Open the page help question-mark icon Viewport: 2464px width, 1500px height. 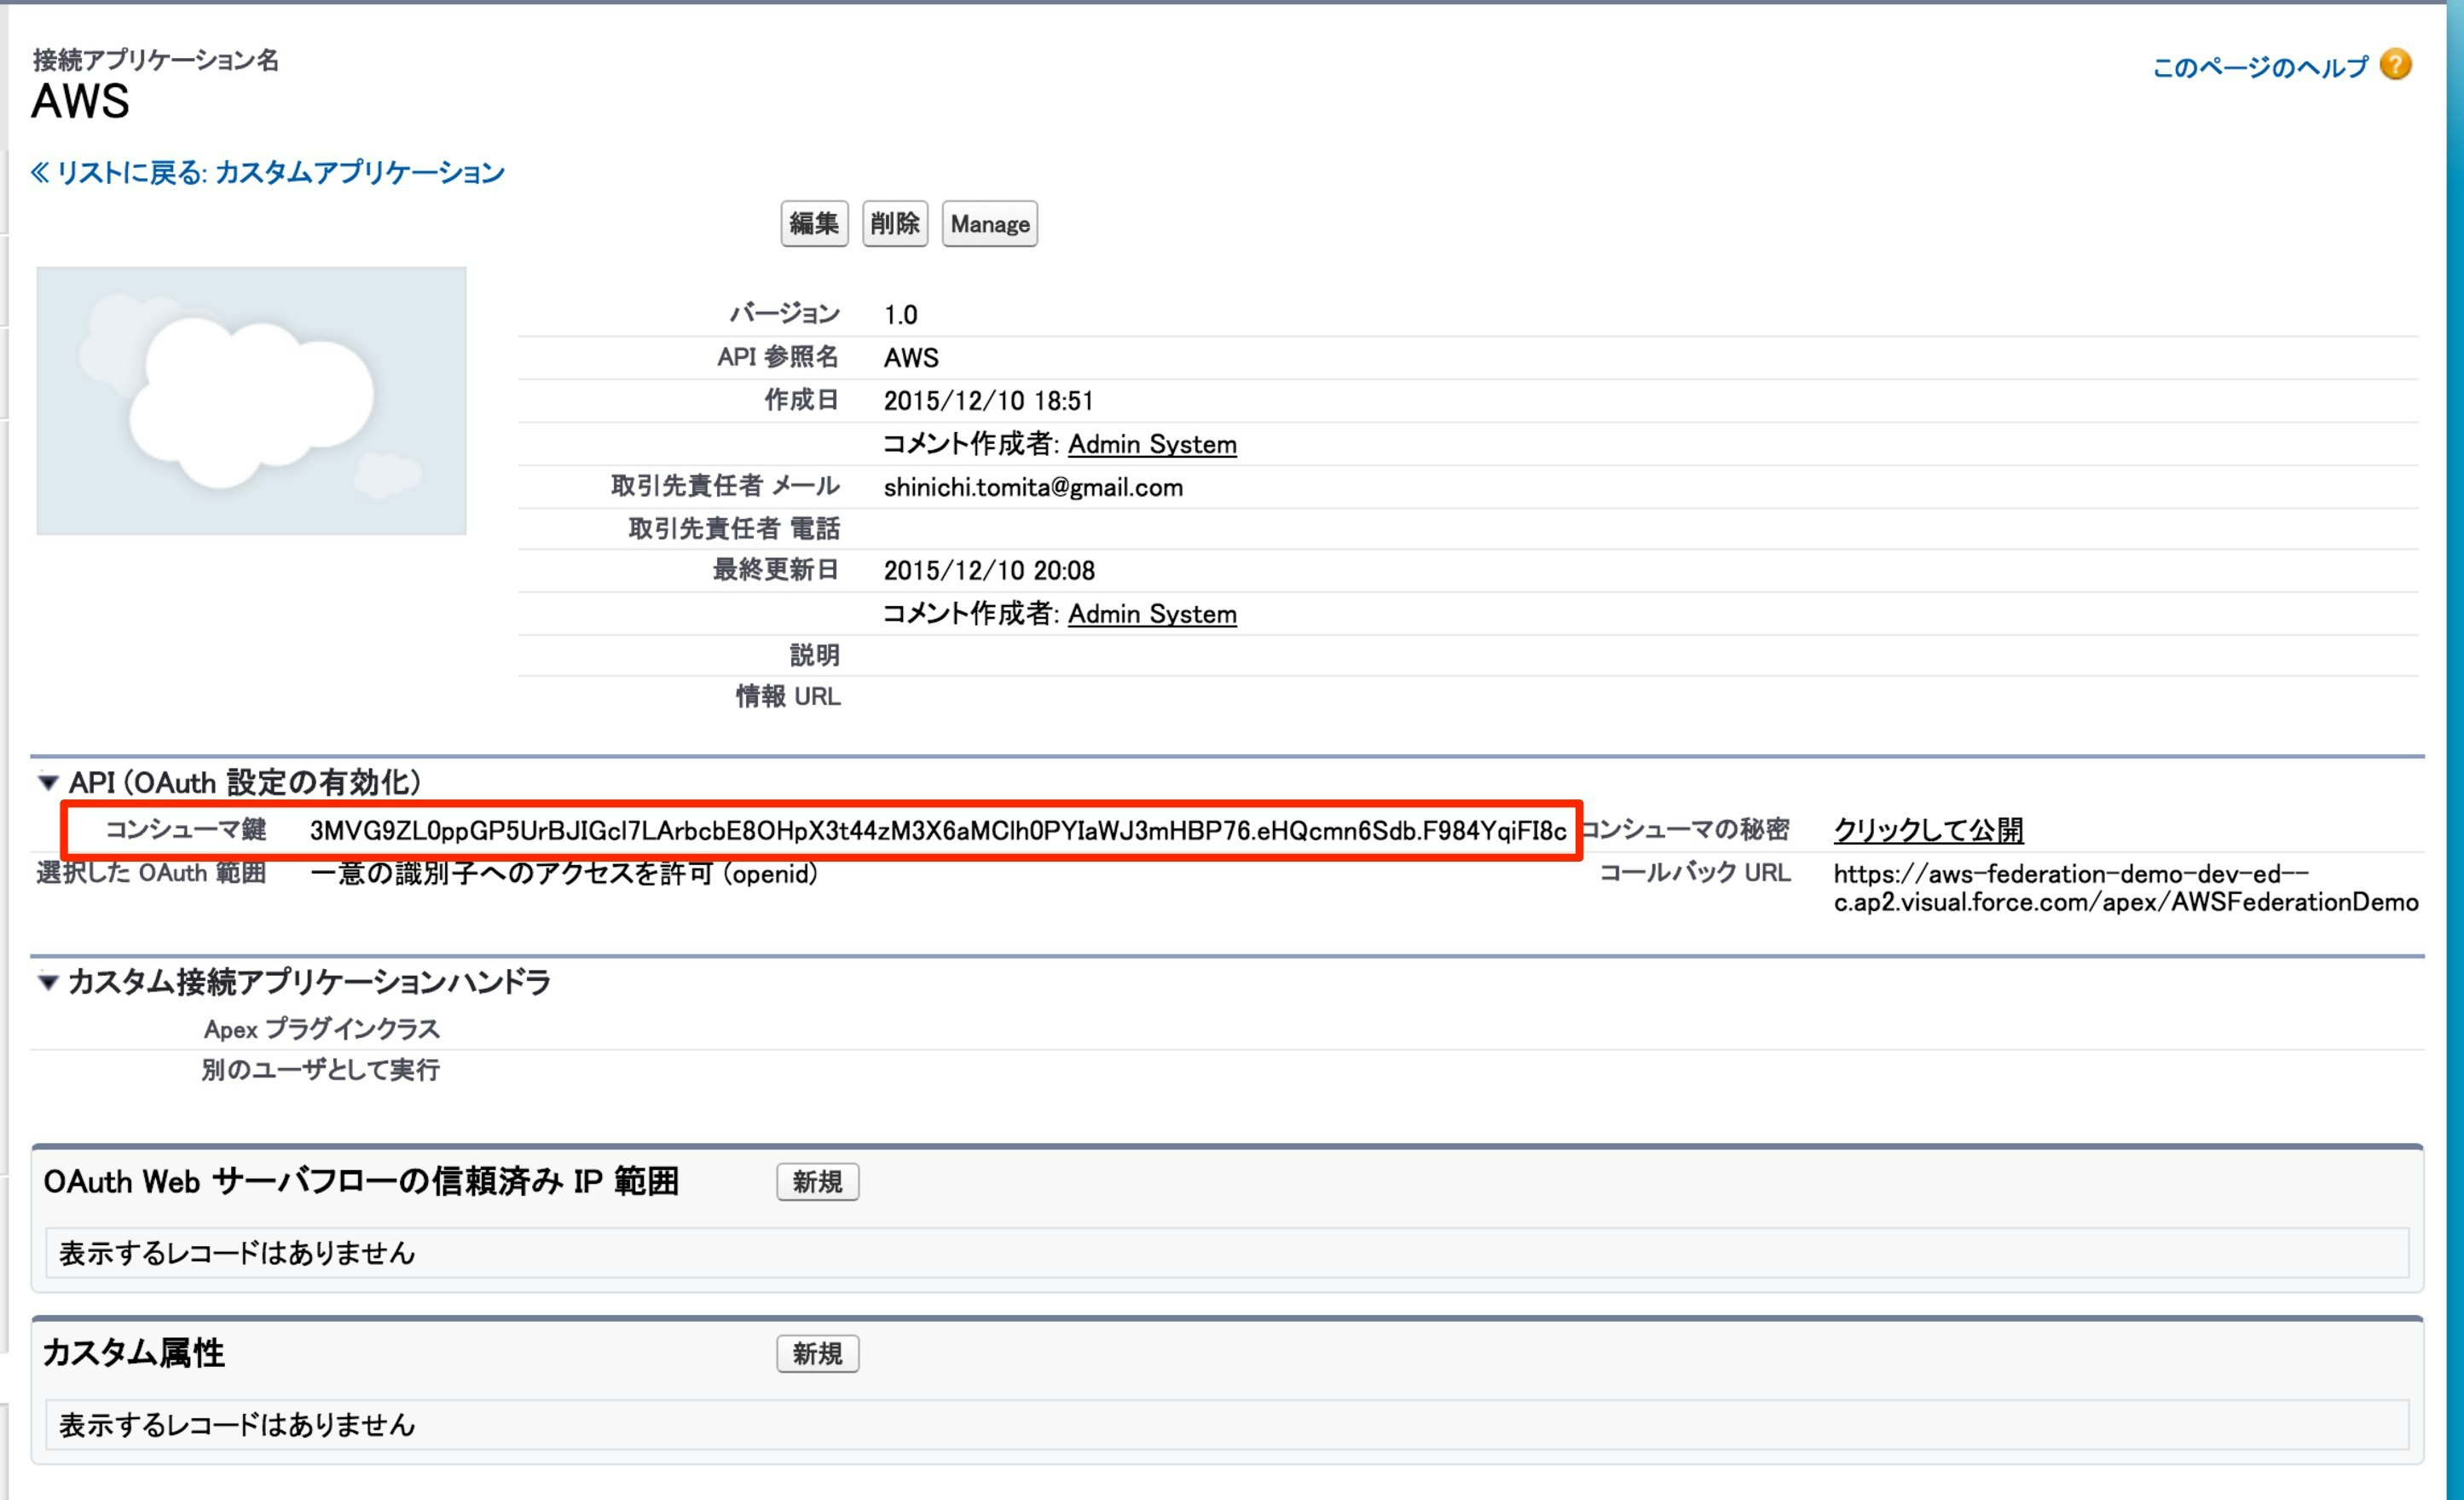(x=2396, y=65)
